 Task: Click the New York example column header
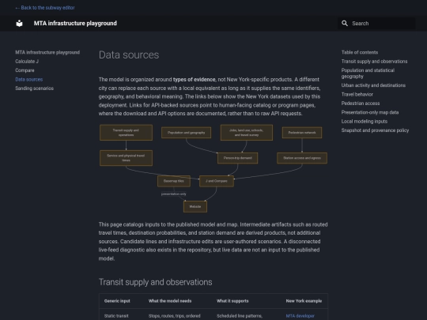304,301
